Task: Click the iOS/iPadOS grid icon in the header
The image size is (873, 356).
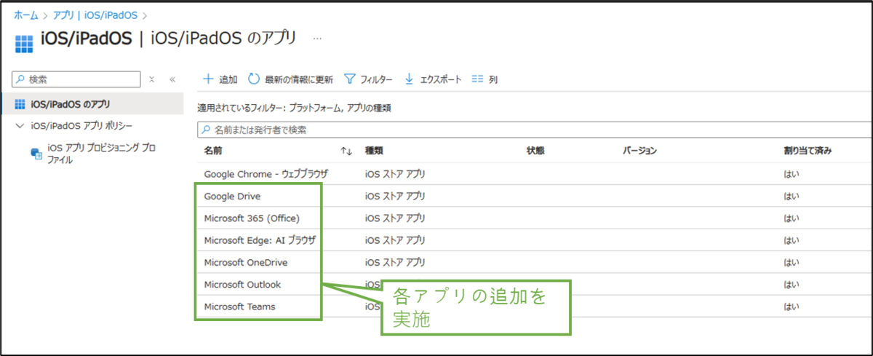Action: (24, 44)
